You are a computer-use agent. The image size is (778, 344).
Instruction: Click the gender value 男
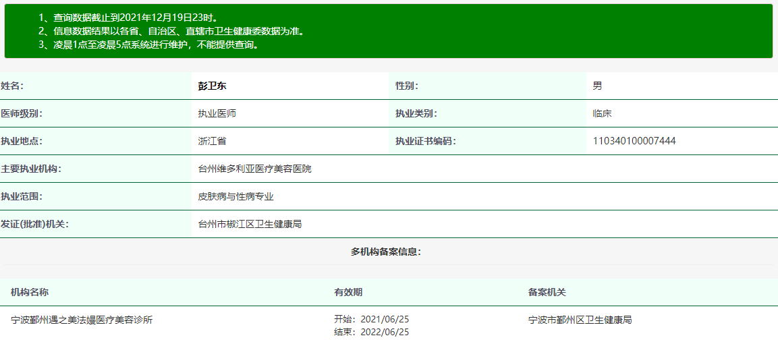coord(597,86)
